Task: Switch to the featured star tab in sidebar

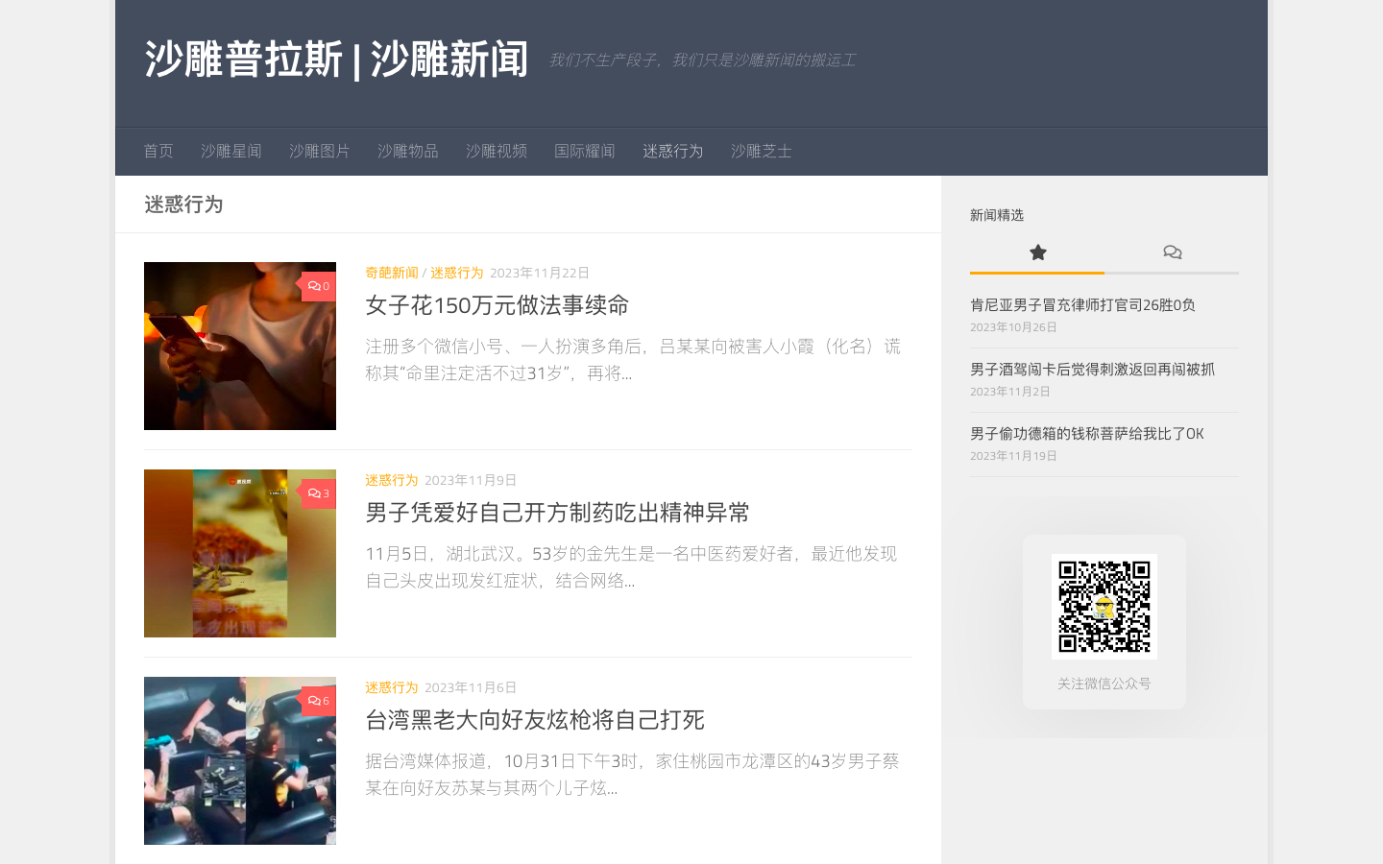Action: click(x=1037, y=252)
